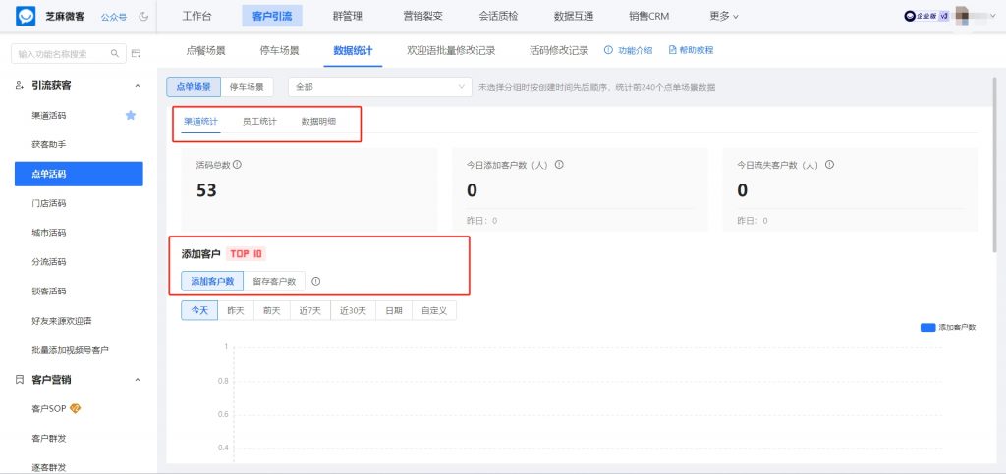Select the 昨天 time range
Screen dimensions: 1006x474
coord(236,311)
